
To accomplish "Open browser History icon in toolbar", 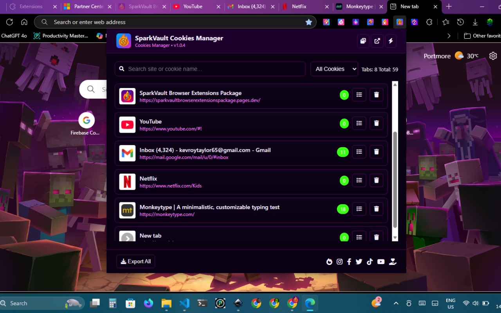I will (x=461, y=22).
